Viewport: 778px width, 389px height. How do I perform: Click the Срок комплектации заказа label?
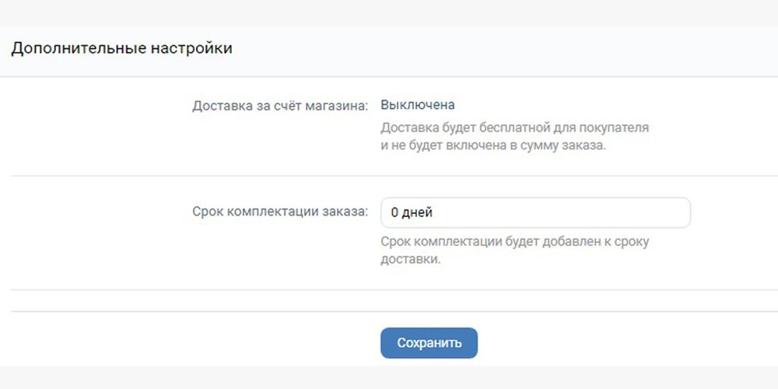[x=280, y=212]
